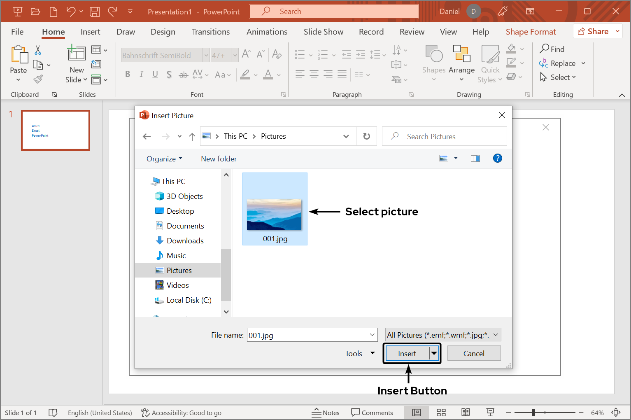Open the Organize dropdown menu

coord(164,159)
